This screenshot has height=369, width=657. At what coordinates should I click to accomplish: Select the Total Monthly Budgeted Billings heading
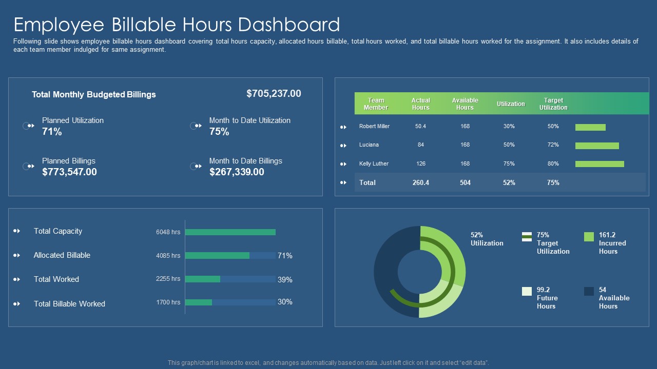click(94, 94)
